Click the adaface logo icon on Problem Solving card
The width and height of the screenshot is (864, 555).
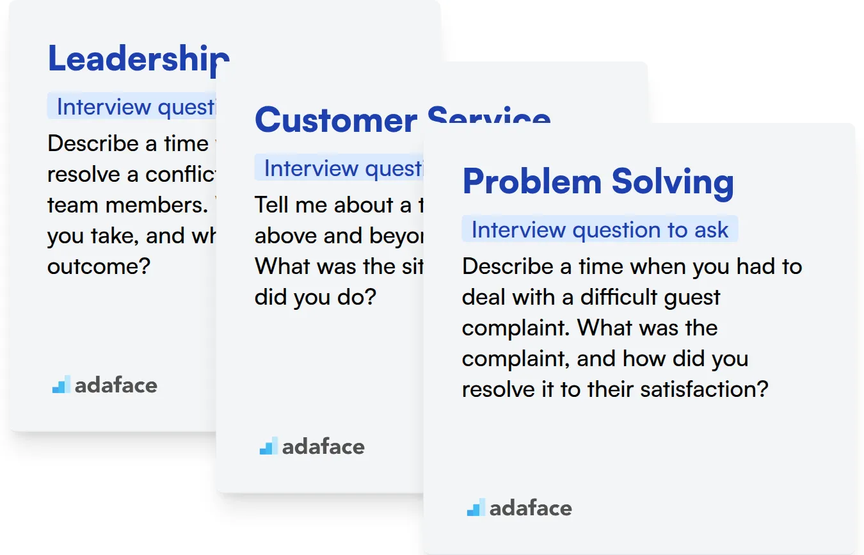(x=476, y=508)
